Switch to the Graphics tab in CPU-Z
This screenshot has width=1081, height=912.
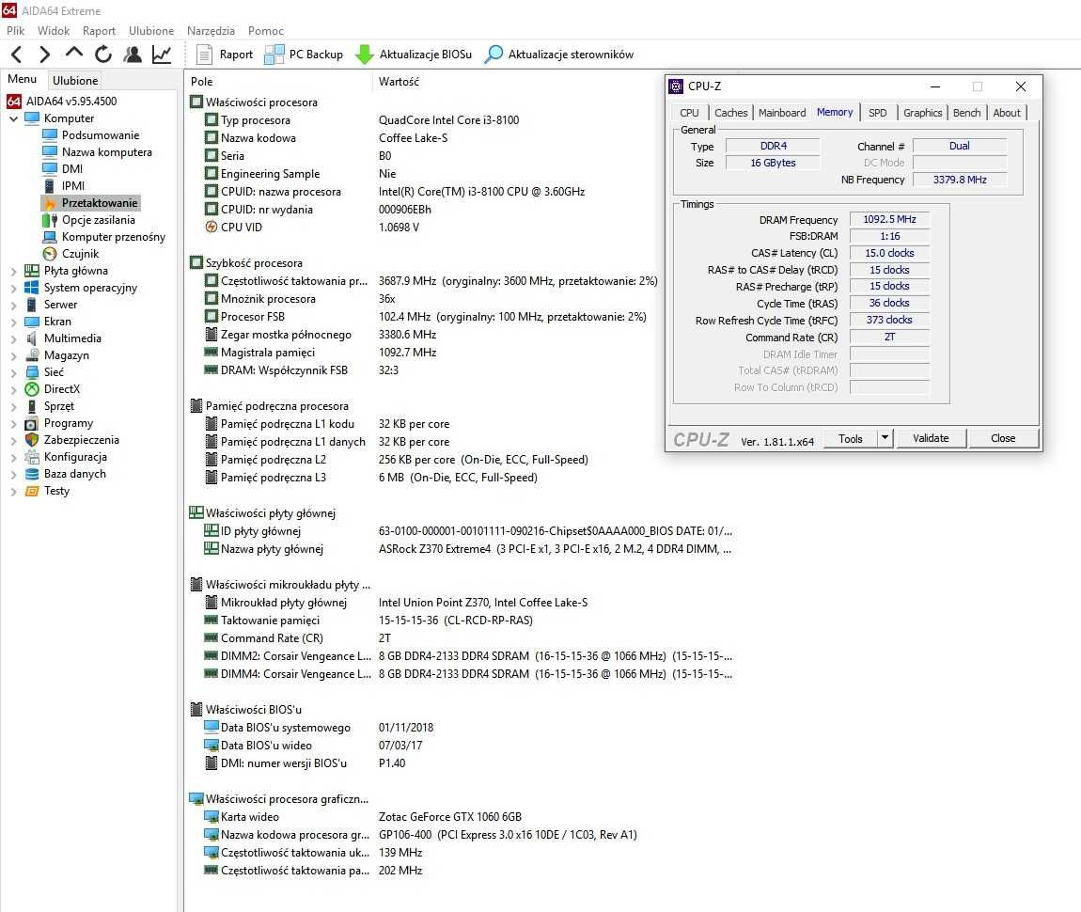922,113
